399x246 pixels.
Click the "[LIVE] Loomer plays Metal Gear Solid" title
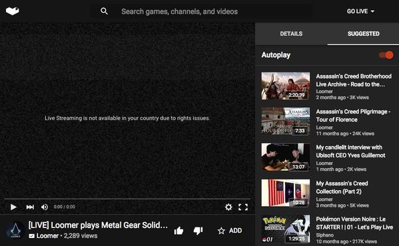point(98,225)
